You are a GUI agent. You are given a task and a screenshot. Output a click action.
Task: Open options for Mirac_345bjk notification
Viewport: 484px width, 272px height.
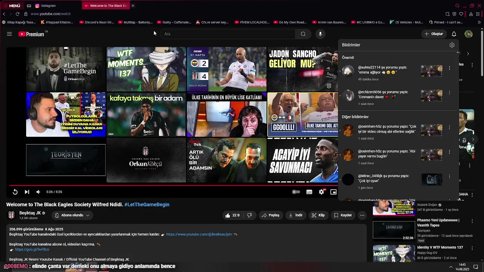449,176
